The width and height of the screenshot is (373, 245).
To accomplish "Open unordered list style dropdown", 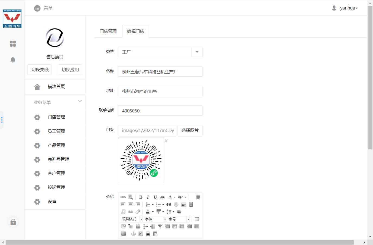I will [x=163, y=205].
